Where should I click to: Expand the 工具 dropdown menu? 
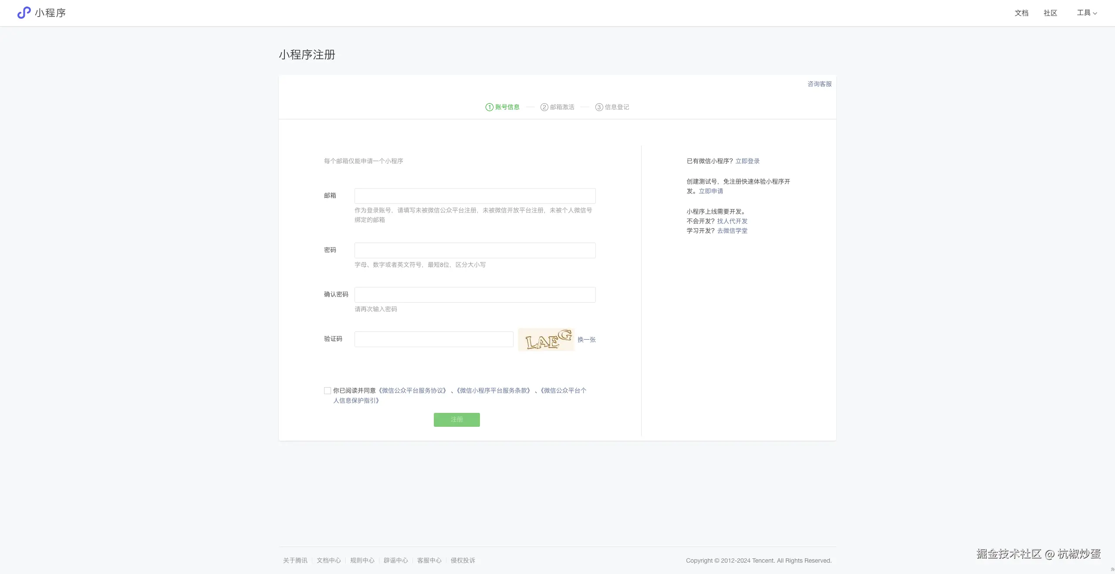[1087, 13]
